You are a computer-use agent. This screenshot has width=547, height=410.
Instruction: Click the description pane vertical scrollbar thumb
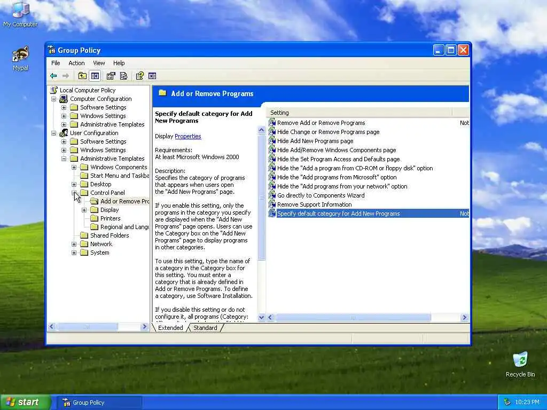(262, 198)
